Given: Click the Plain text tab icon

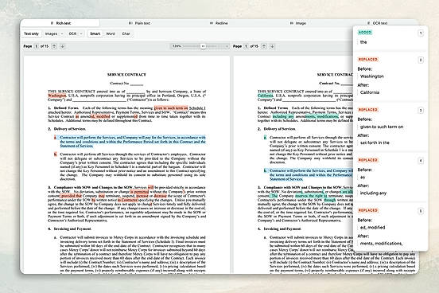Looking at the screenshot, I should pos(130,23).
